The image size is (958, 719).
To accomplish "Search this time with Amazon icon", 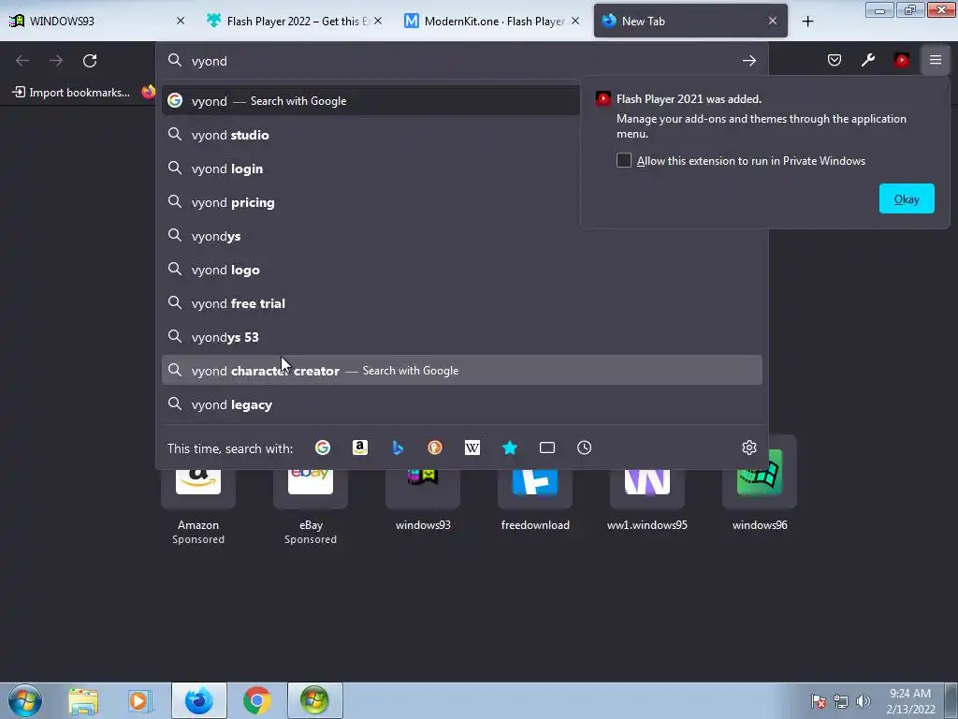I will click(360, 448).
